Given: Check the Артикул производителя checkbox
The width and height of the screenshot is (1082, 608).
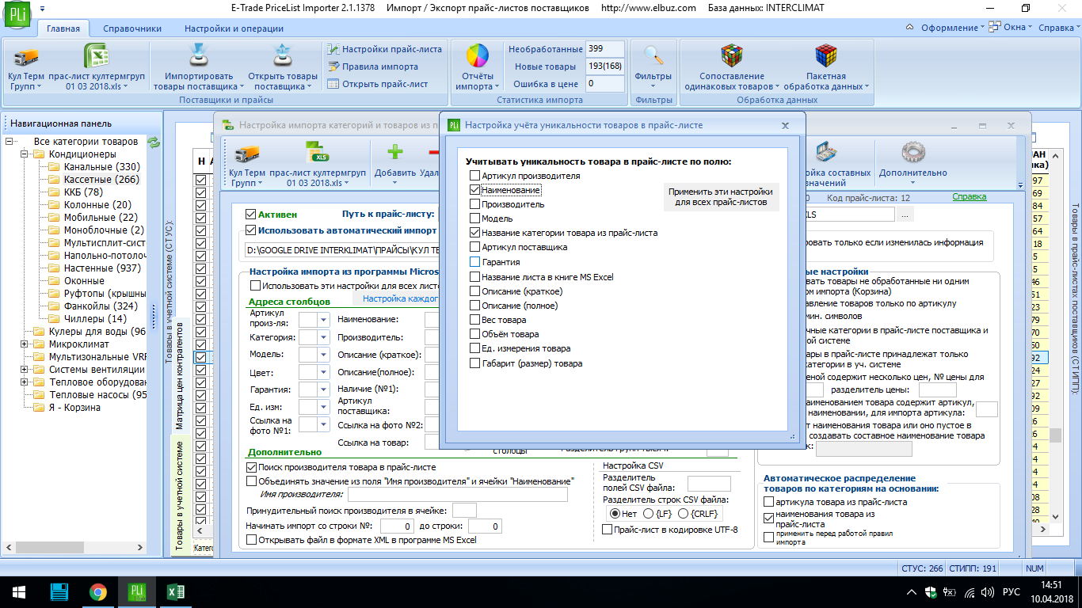Looking at the screenshot, I should click(474, 176).
